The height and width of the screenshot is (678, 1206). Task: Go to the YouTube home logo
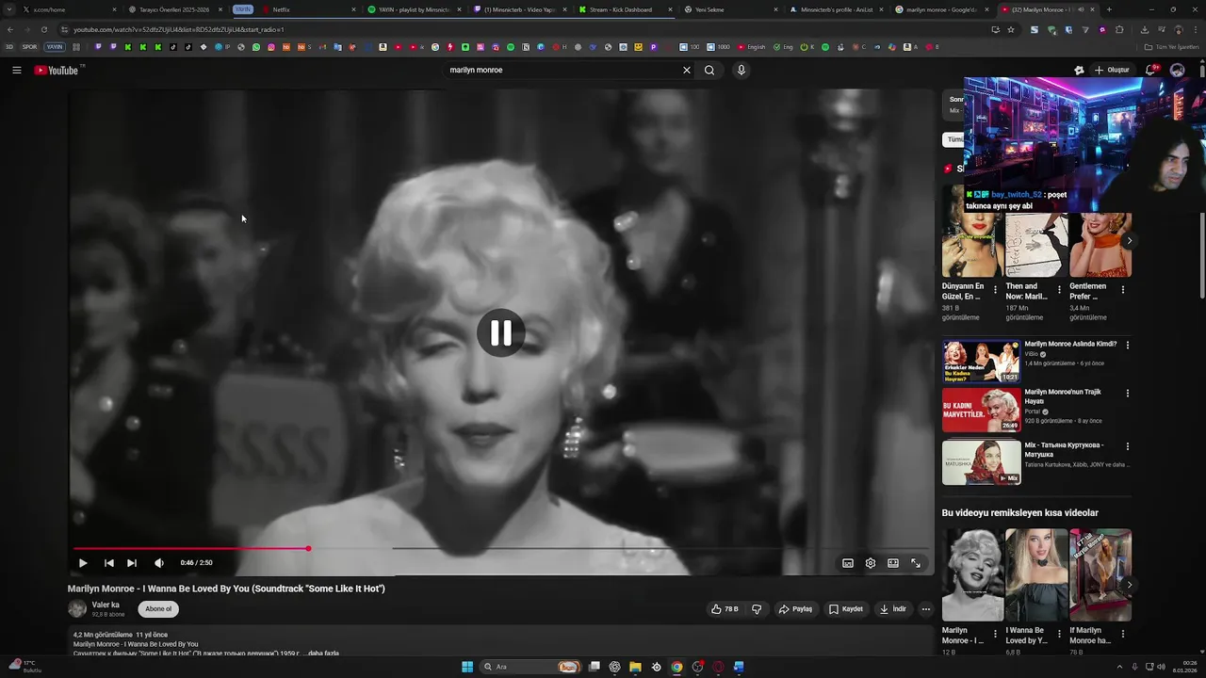(57, 70)
